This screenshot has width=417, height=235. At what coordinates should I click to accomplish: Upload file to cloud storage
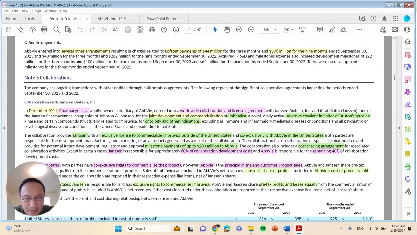point(33,30)
